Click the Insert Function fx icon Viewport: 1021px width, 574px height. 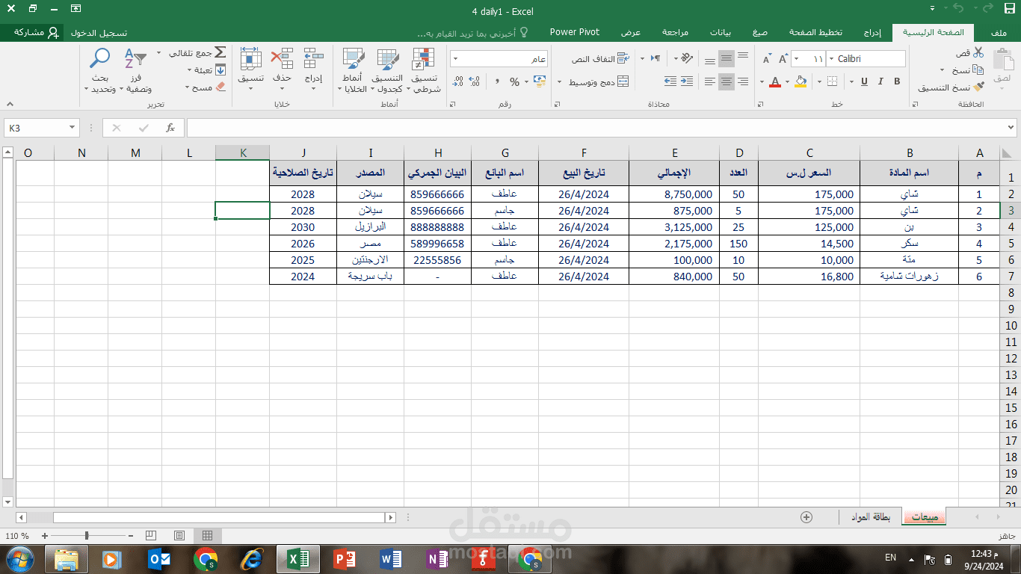click(x=170, y=128)
